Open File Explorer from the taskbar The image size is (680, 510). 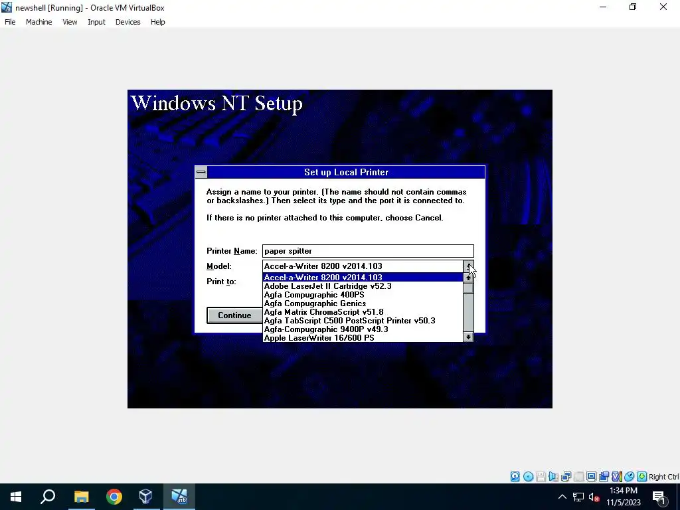(x=81, y=497)
